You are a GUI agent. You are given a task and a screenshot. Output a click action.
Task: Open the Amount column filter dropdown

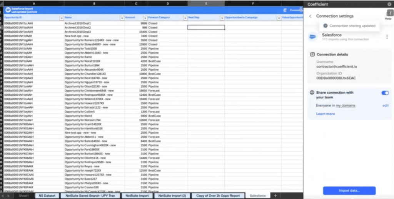[145, 18]
